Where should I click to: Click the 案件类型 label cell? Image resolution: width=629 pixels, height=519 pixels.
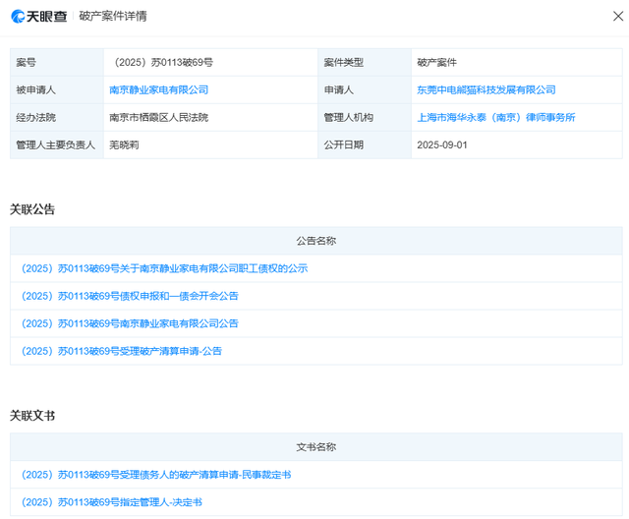click(x=365, y=63)
